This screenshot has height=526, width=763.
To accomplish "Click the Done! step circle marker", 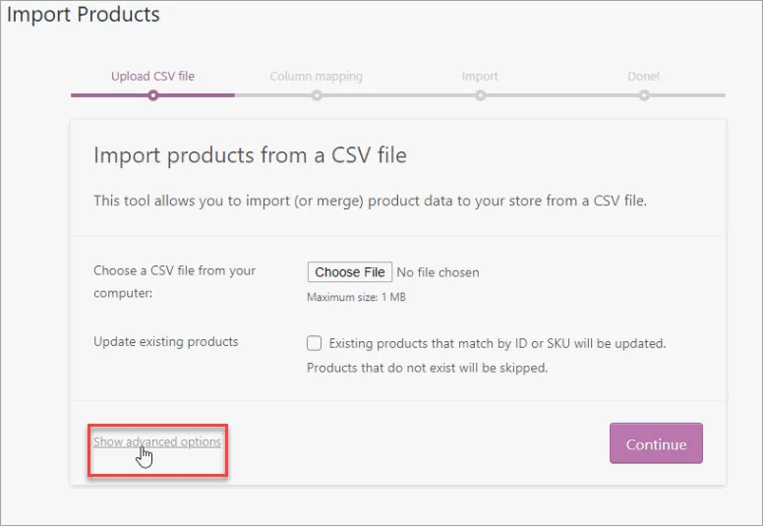I will coord(644,95).
